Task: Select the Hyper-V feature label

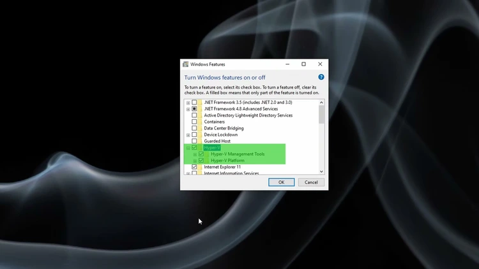Action: (212, 148)
